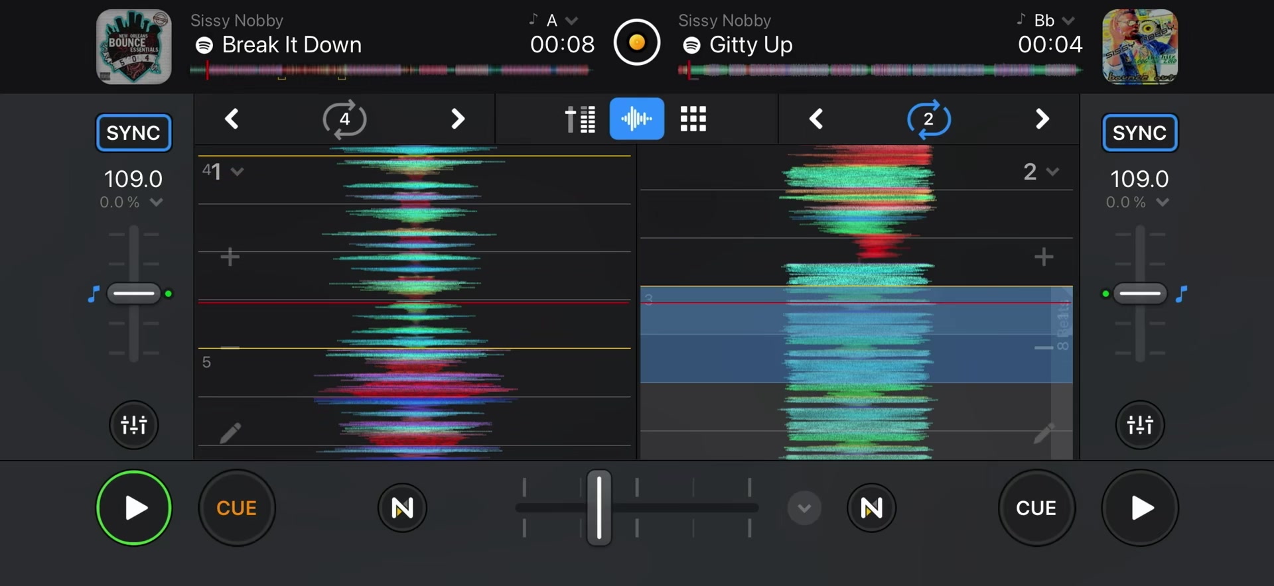
Task: Halve the right deck loop length
Action: [816, 119]
